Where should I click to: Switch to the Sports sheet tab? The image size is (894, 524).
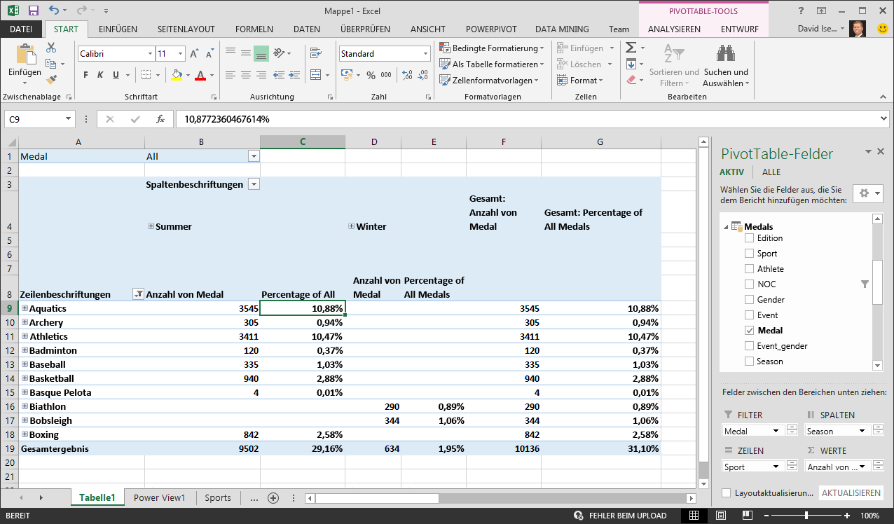click(218, 498)
